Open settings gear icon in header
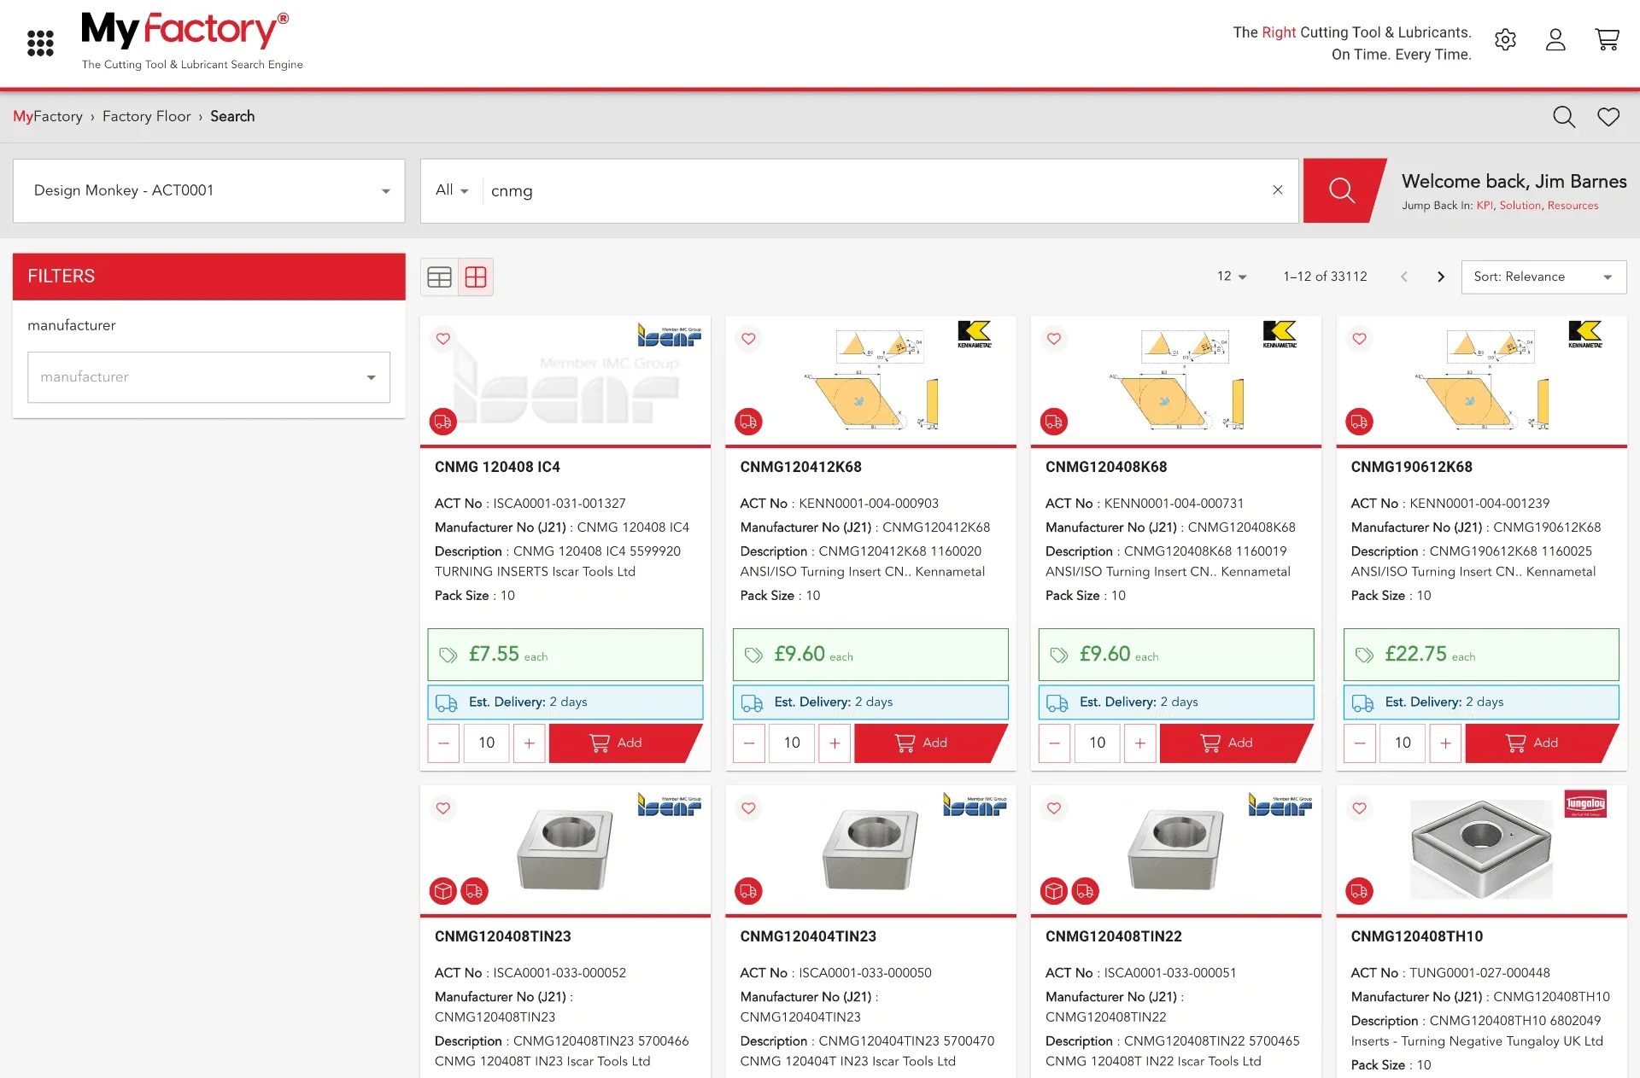Viewport: 1640px width, 1078px height. point(1505,39)
